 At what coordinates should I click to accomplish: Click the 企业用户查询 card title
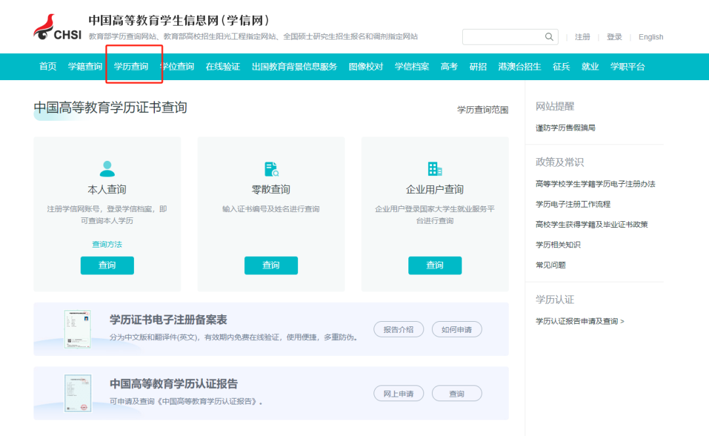tap(435, 190)
